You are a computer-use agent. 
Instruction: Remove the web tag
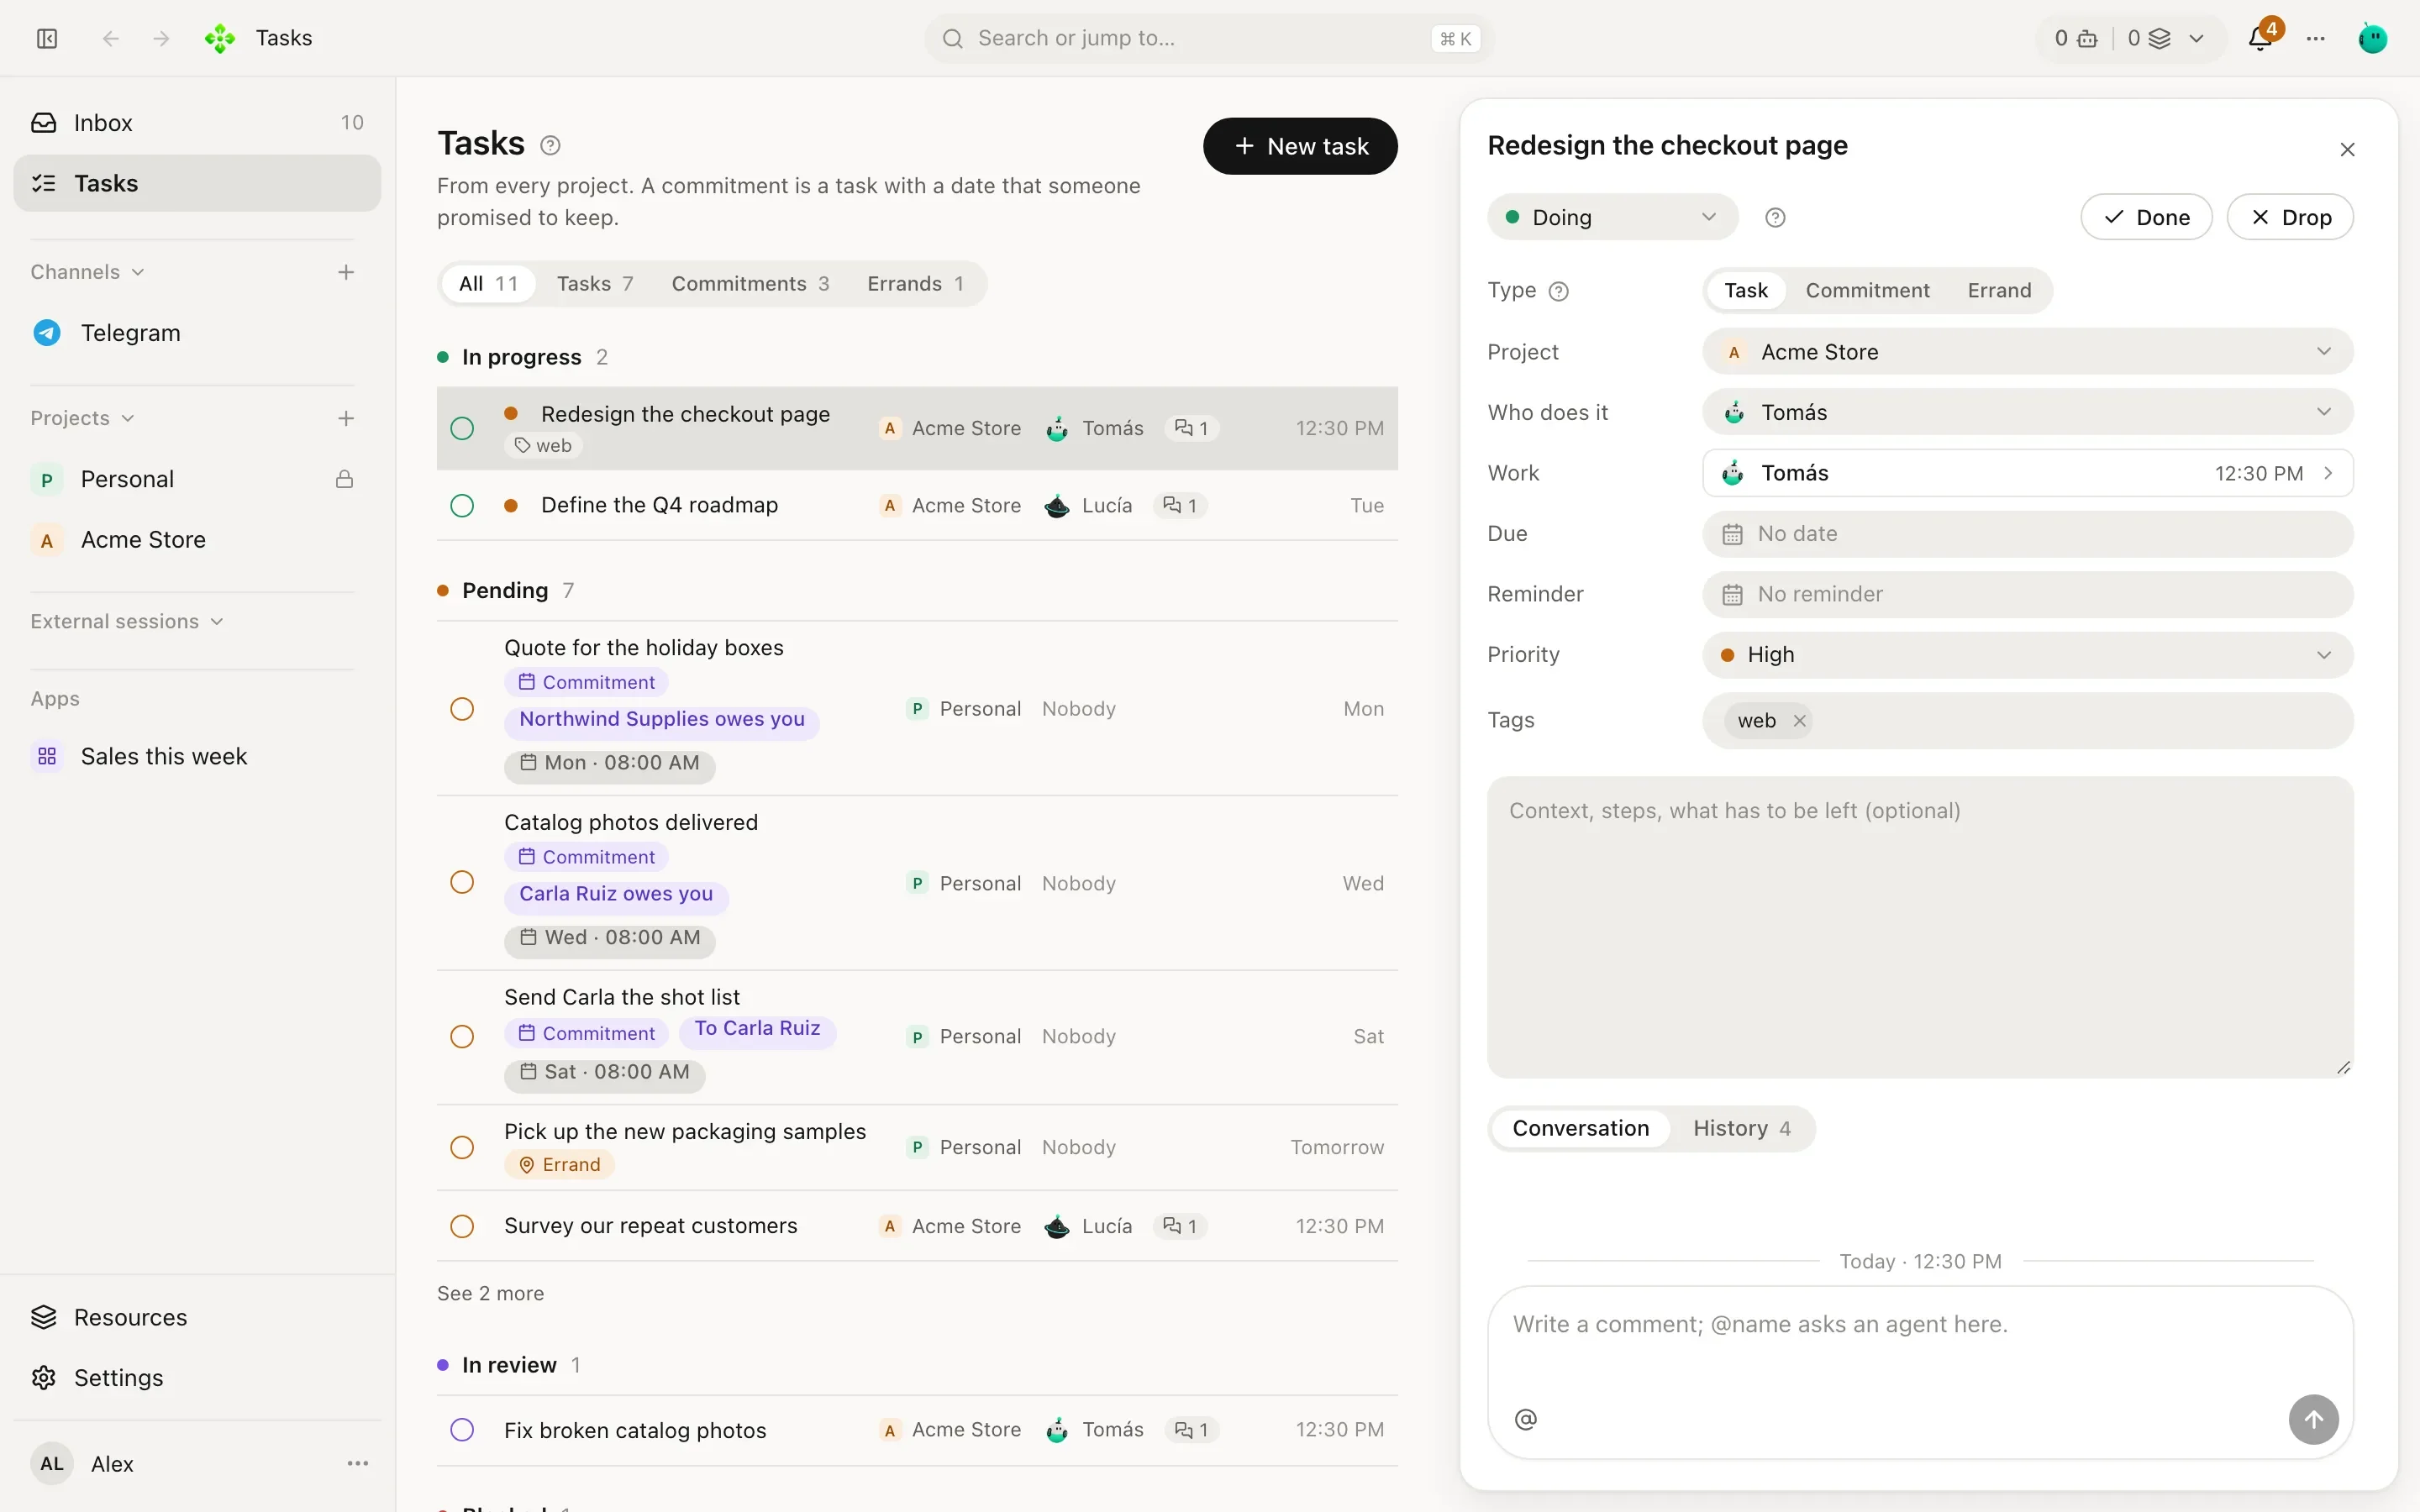click(1799, 720)
